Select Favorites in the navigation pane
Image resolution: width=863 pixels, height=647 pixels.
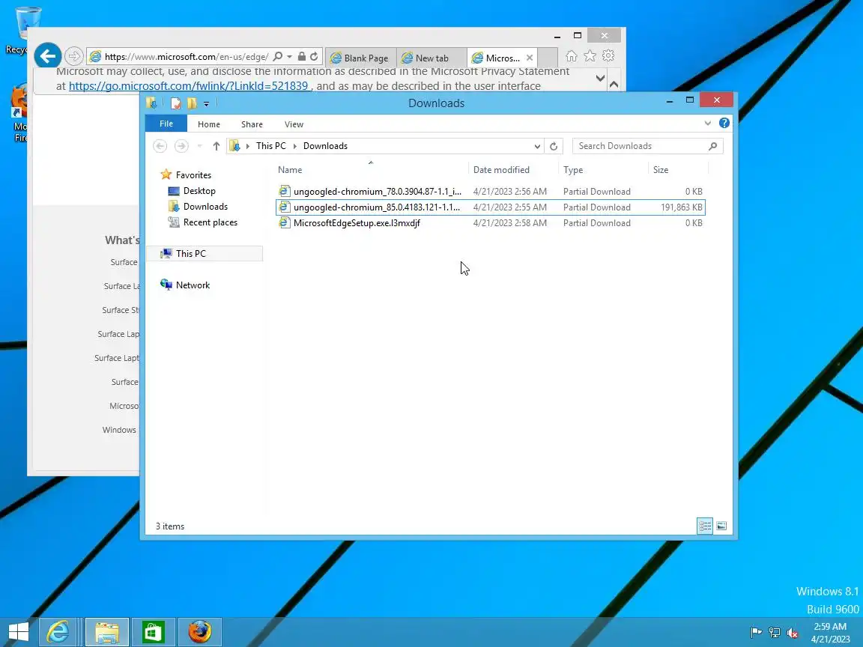(193, 175)
